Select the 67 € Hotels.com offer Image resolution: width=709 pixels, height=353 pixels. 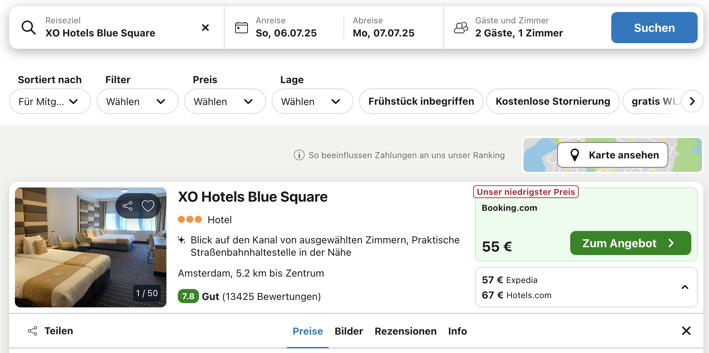[517, 295]
